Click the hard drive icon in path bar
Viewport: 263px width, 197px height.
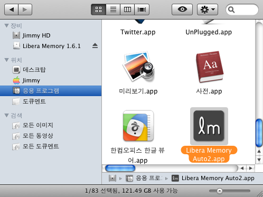[112, 178]
